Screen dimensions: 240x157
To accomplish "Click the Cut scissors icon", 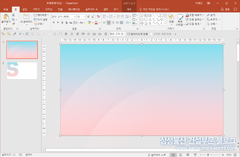I will [x=13, y=15].
